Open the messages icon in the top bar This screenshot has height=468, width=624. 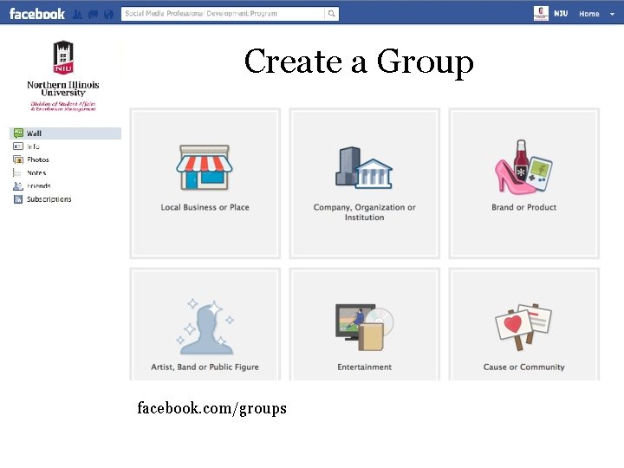(x=93, y=15)
